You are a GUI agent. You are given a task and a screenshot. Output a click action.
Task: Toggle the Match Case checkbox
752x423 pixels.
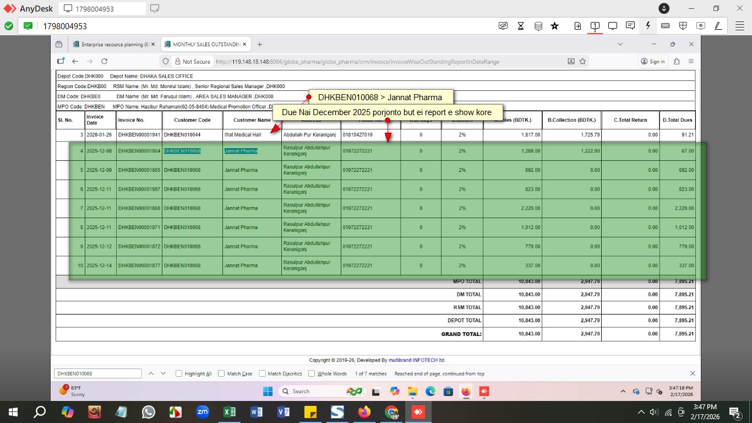tap(221, 373)
